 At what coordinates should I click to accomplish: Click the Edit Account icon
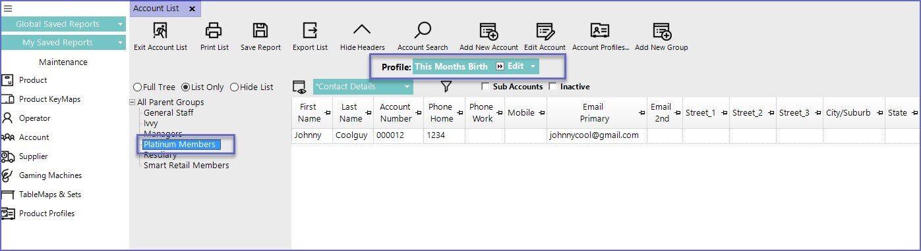pyautogui.click(x=545, y=31)
